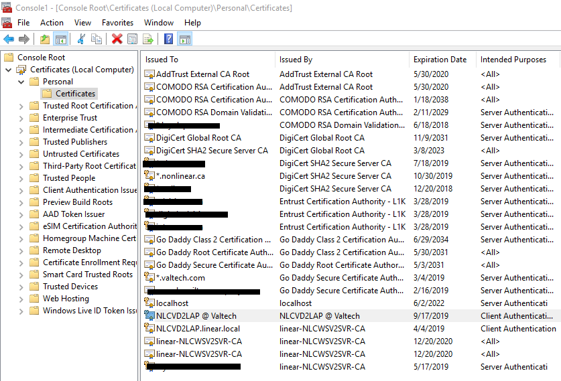Click the Web Hosting folder icon
Viewport: 561px width, 381px height.
[34, 299]
